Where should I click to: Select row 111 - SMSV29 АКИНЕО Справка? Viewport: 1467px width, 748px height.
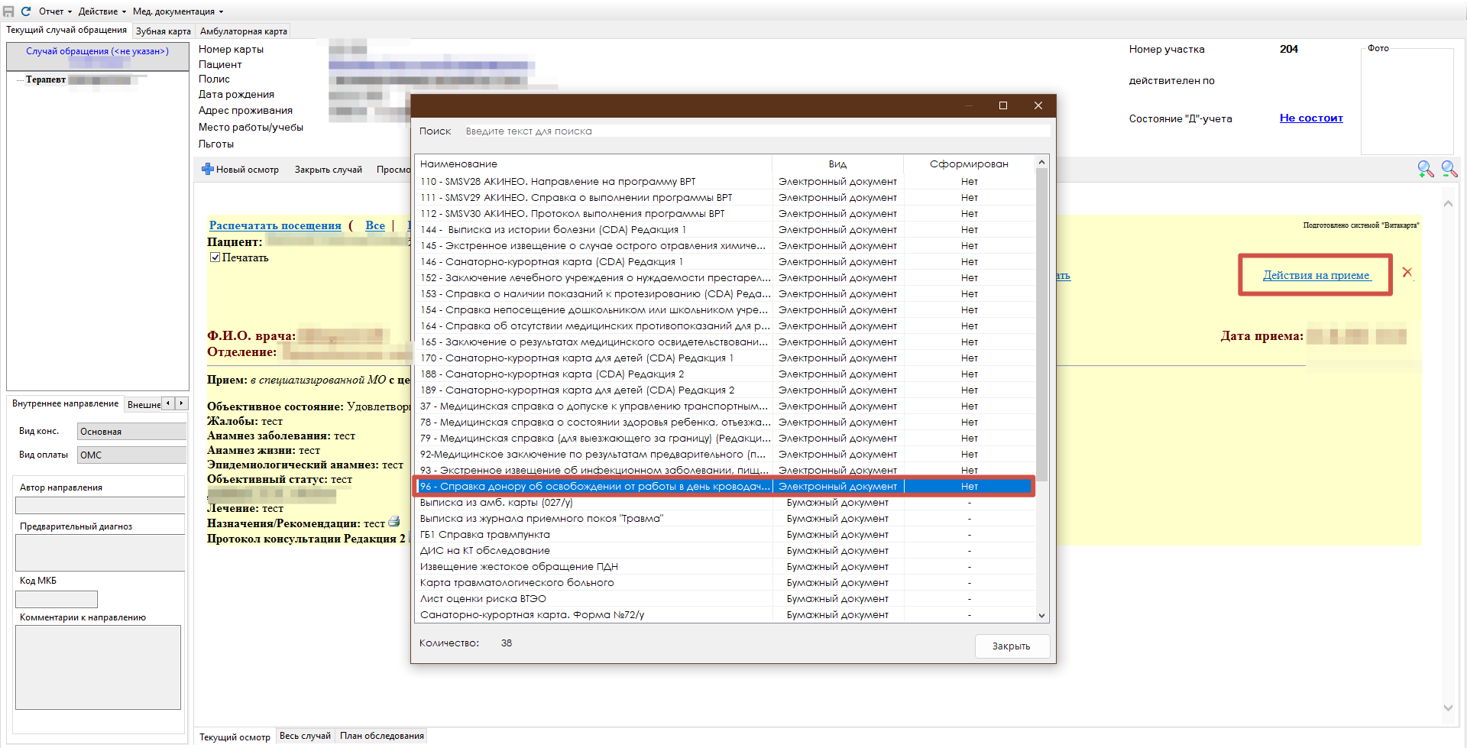(x=724, y=197)
